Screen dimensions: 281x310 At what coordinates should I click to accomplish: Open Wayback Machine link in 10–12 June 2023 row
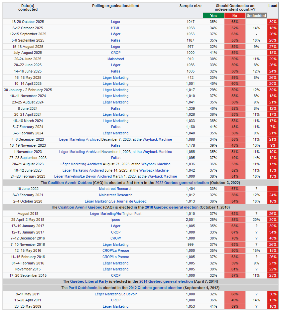(154, 170)
